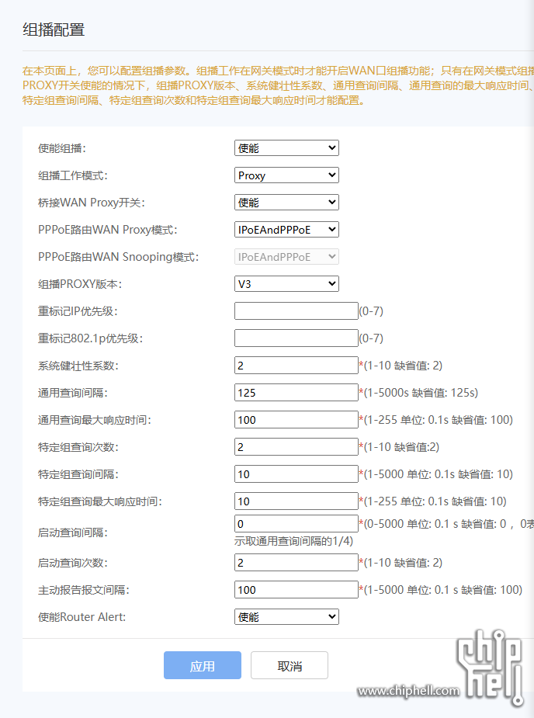Image resolution: width=534 pixels, height=718 pixels.
Task: Select 组播PROXY版本 V3 dropdown
Action: tap(286, 284)
